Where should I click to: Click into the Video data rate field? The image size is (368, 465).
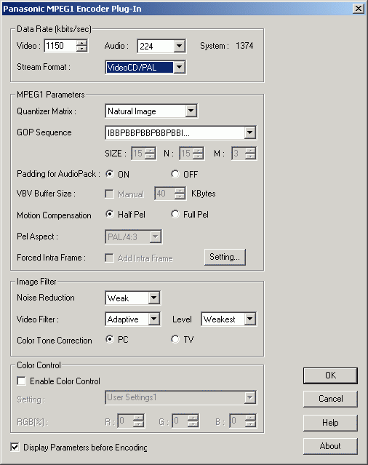[60, 46]
